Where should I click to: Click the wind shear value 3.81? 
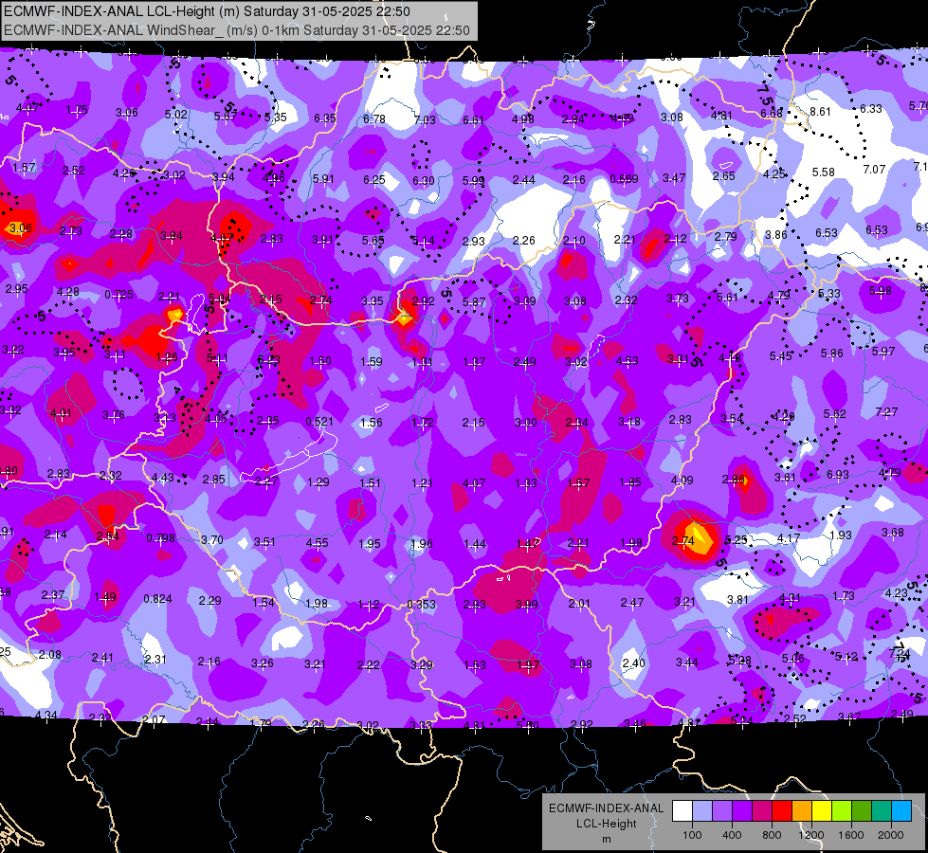coord(737,600)
